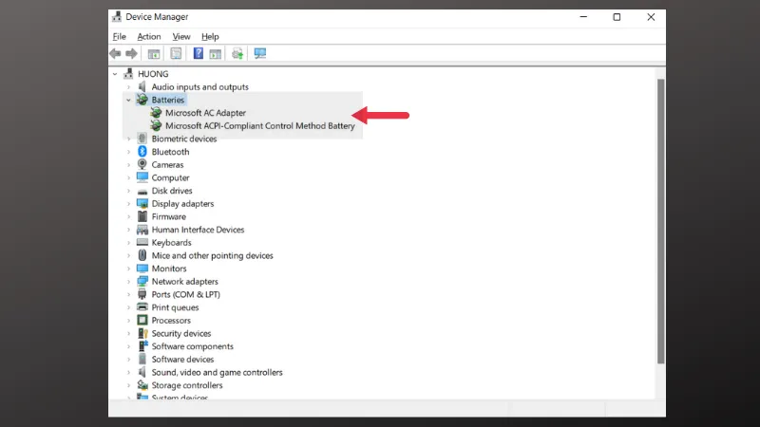Click Show/Hide Console Tree toolbar icon
Viewport: 760px width, 427px height.
[154, 54]
